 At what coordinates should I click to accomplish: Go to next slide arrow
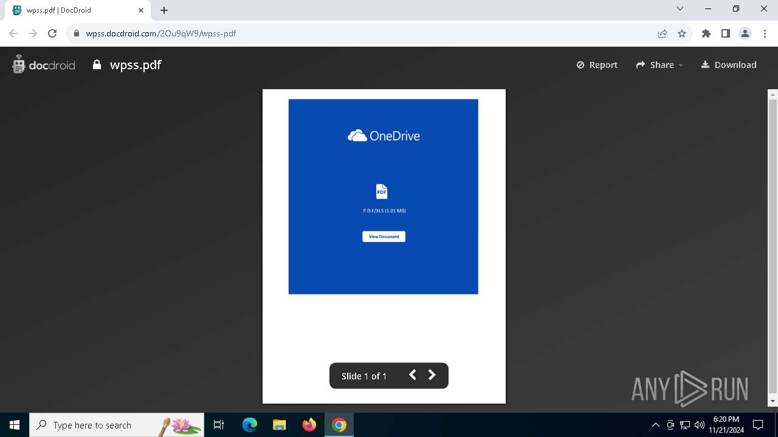(432, 375)
